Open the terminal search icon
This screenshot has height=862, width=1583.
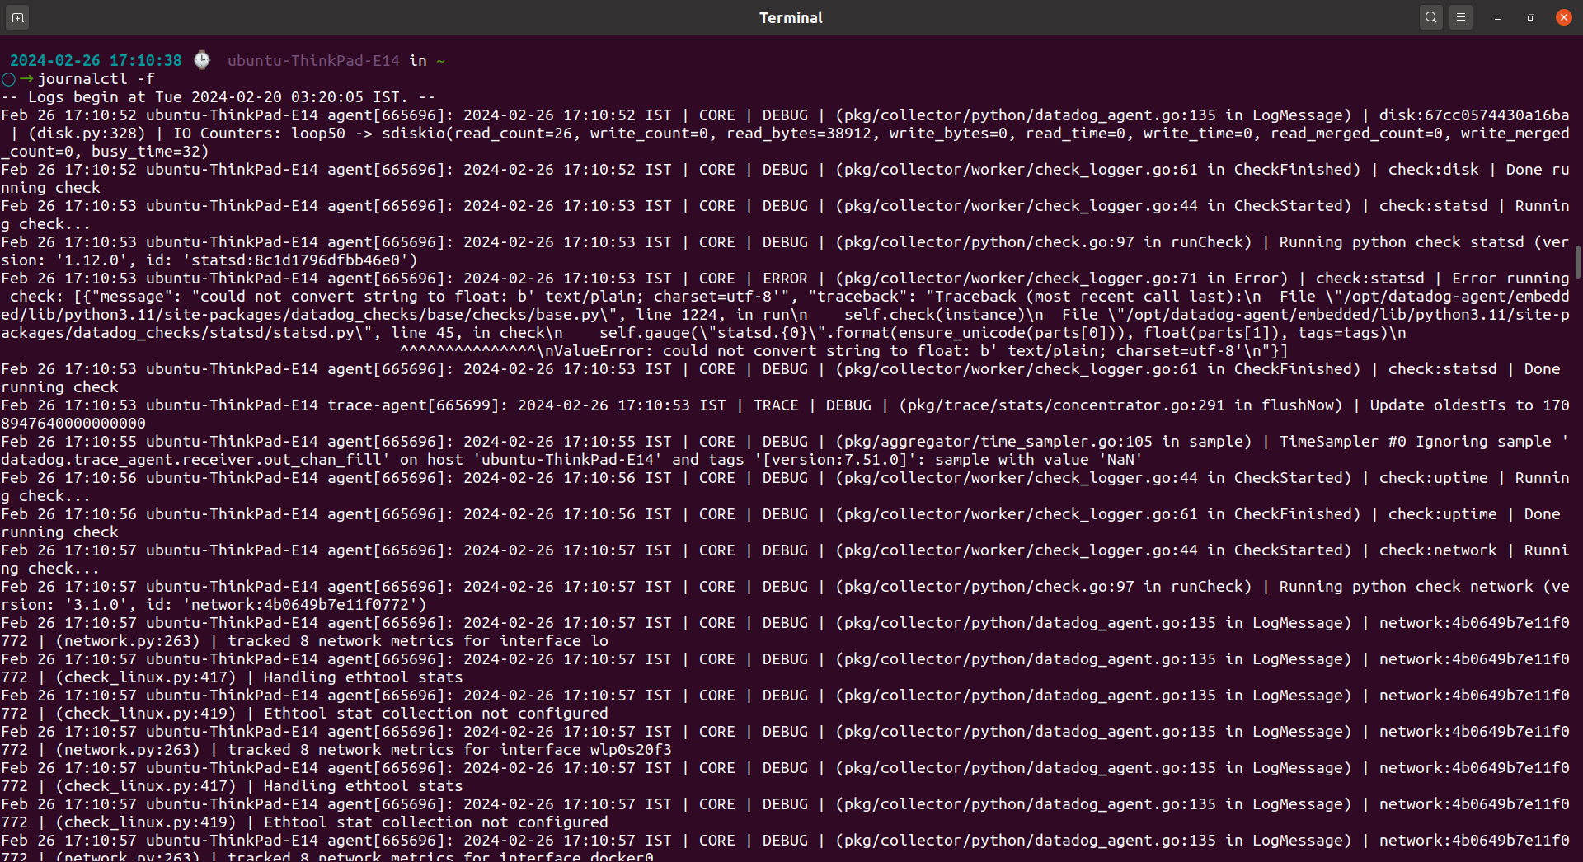point(1431,17)
